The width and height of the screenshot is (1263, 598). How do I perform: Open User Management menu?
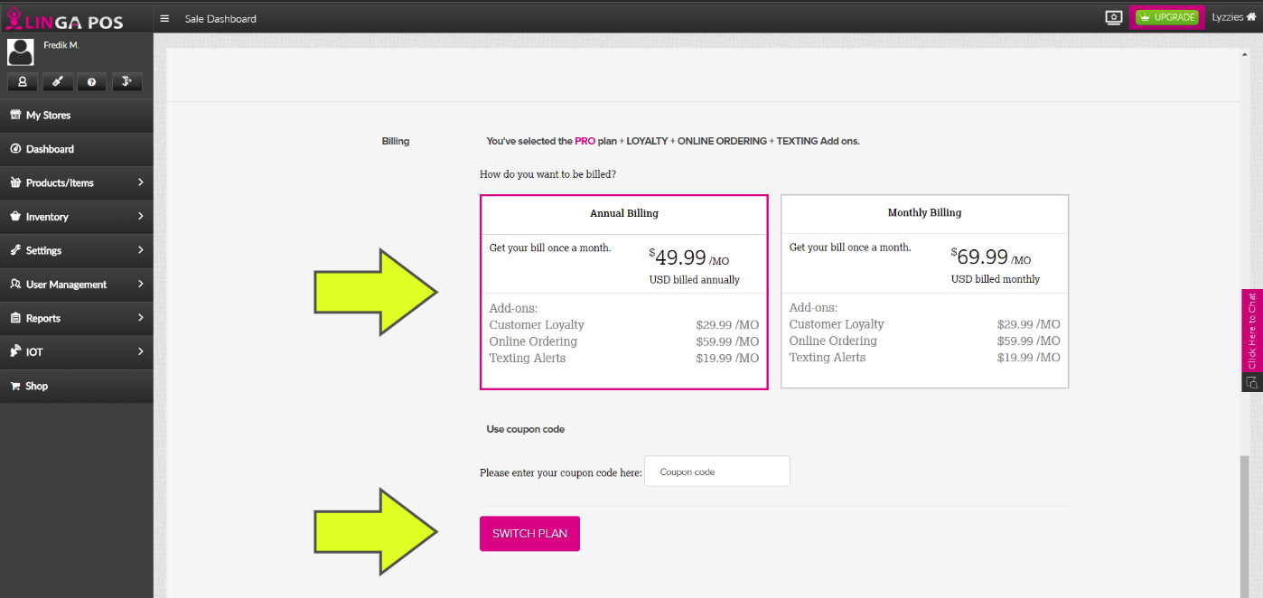(x=77, y=285)
